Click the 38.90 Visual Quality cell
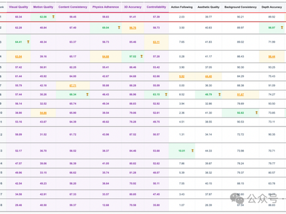This screenshot has height=214, width=286. pyautogui.click(x=18, y=113)
